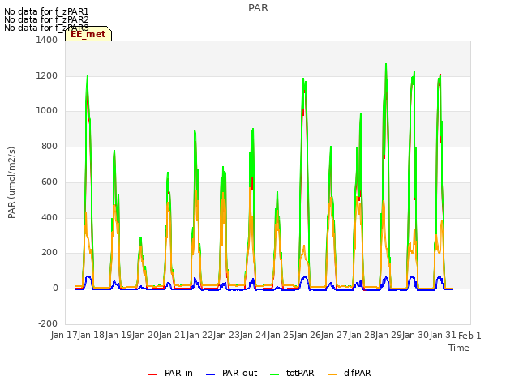Click the small totPAR peak on Jan 19
Image resolution: width=519 pixels, height=389 pixels.
click(140, 238)
